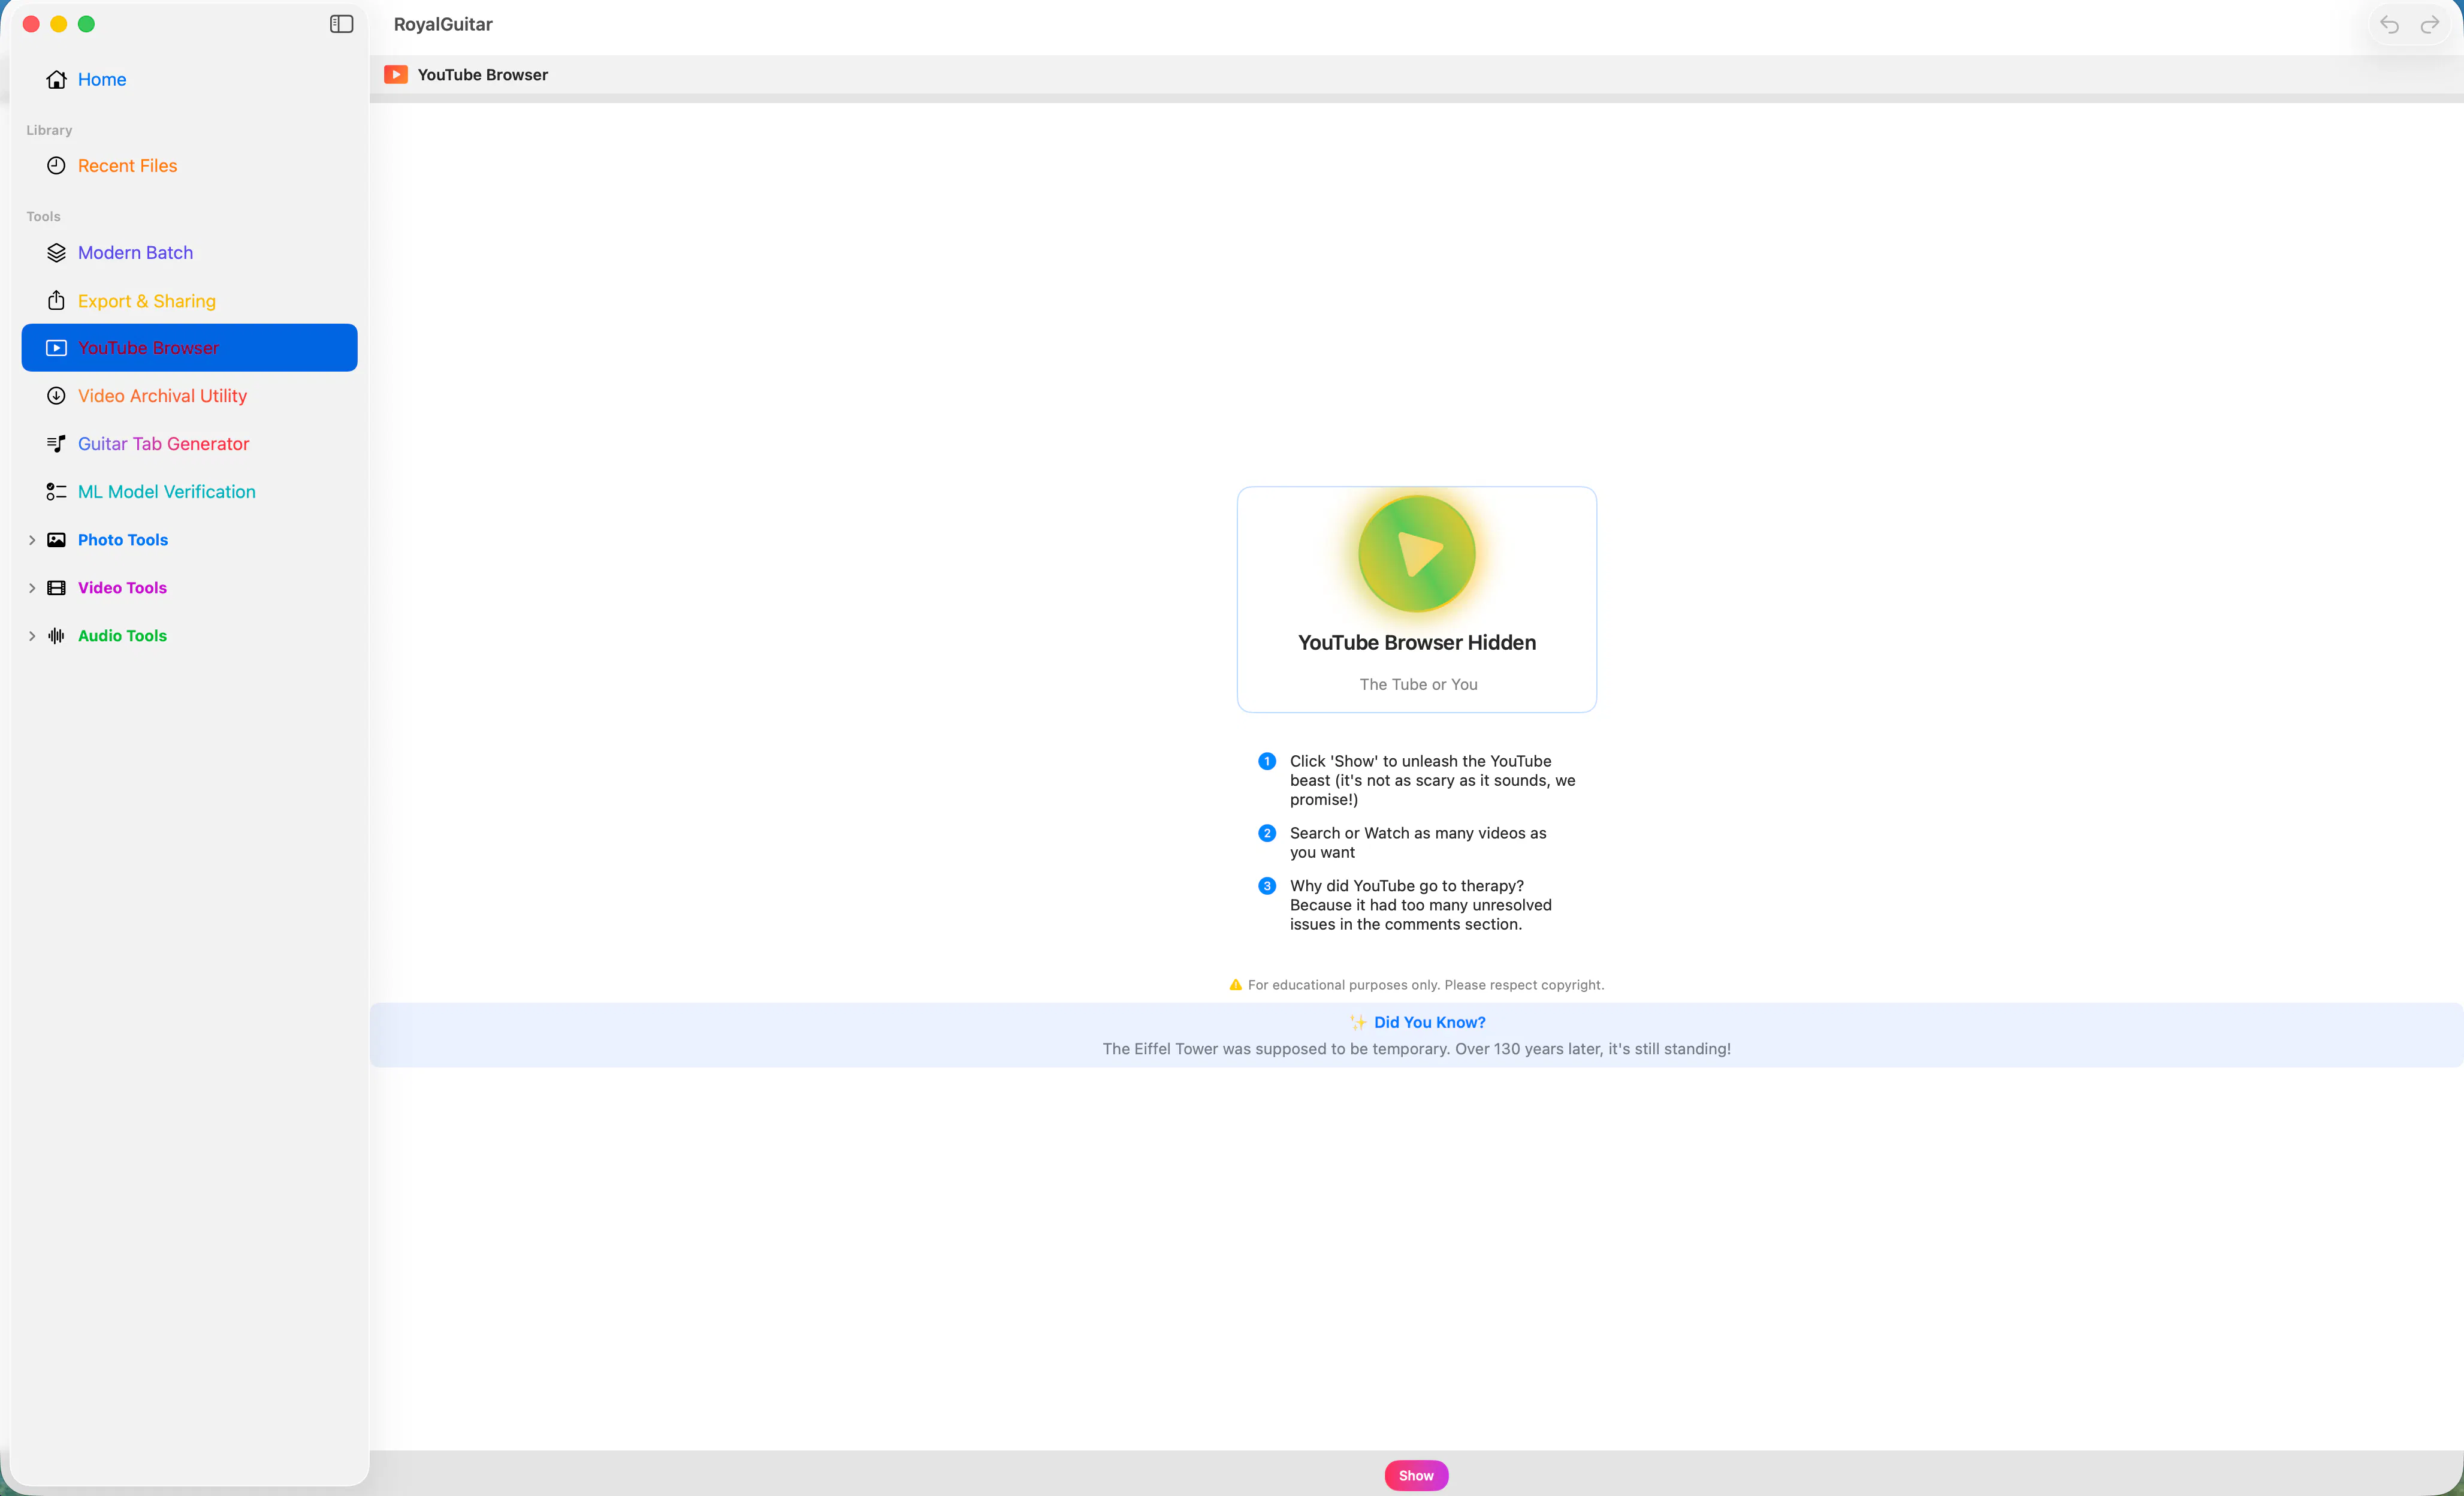Click the yellow warning triangle icon

coord(1236,985)
